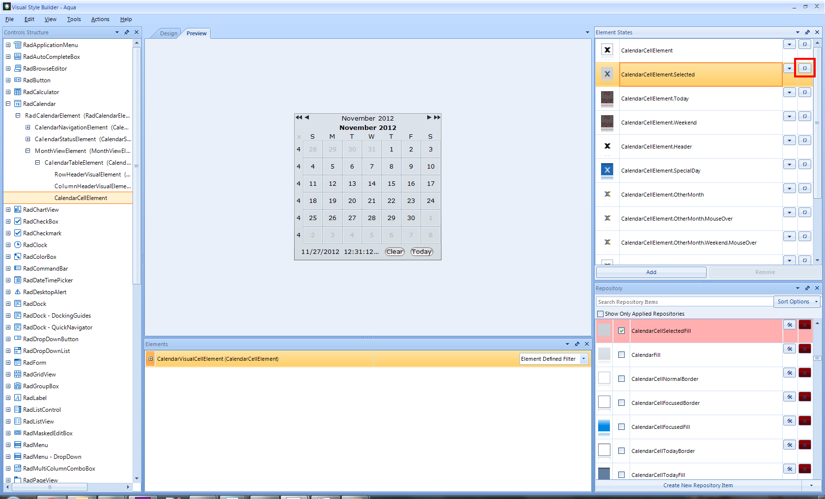Click the CalendarCellTodayFill color swatch
825x499 pixels.
click(x=604, y=474)
